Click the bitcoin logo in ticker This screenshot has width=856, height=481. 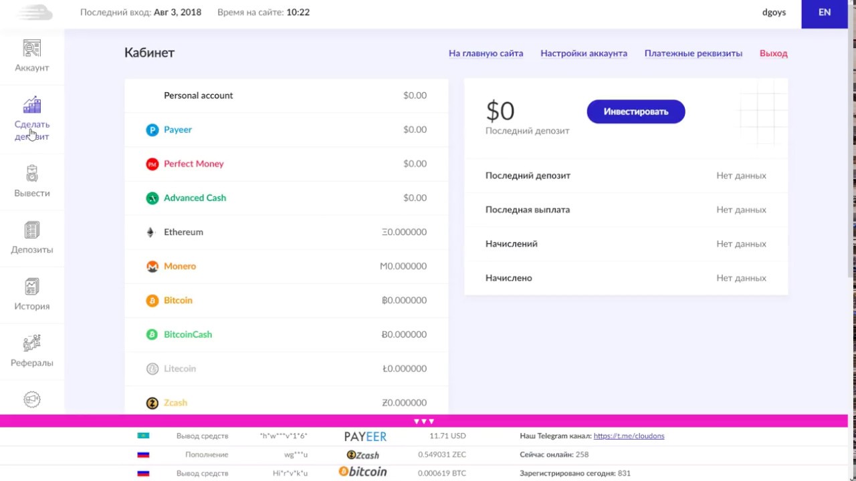[362, 472]
